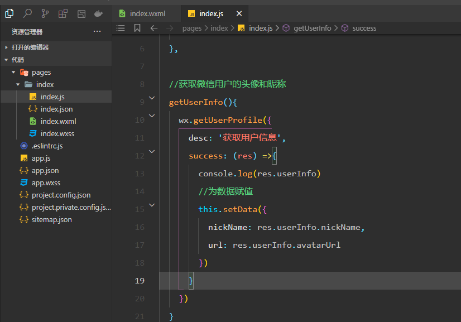Open the Source Control branch icon

(x=45, y=13)
